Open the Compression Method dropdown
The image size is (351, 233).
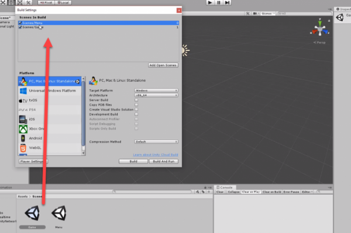[156, 142]
